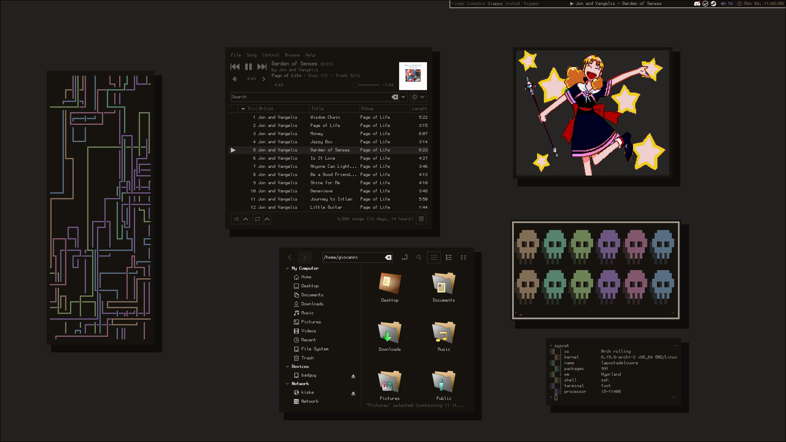This screenshot has height=442, width=786.
Task: Toggle location entry icon in file manager
Action: coord(404,257)
